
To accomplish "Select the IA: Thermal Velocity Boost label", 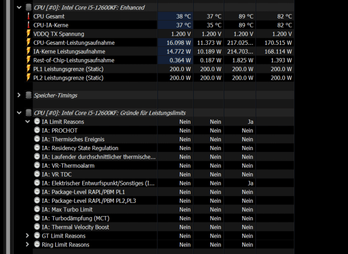I will point(75,227).
